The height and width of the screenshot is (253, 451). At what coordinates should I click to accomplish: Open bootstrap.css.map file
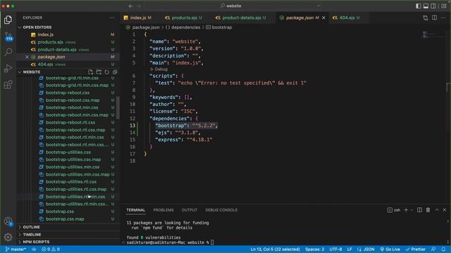65,219
